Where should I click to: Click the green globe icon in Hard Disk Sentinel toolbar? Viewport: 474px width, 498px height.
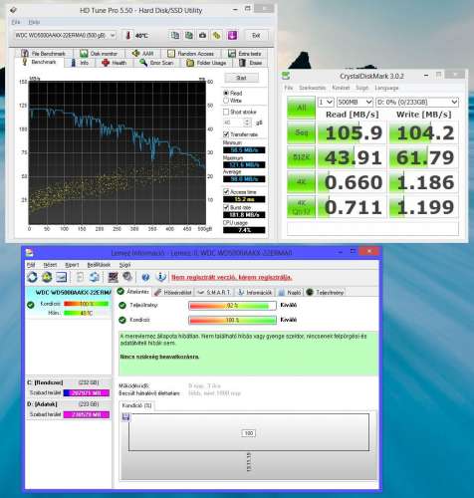coord(47,277)
